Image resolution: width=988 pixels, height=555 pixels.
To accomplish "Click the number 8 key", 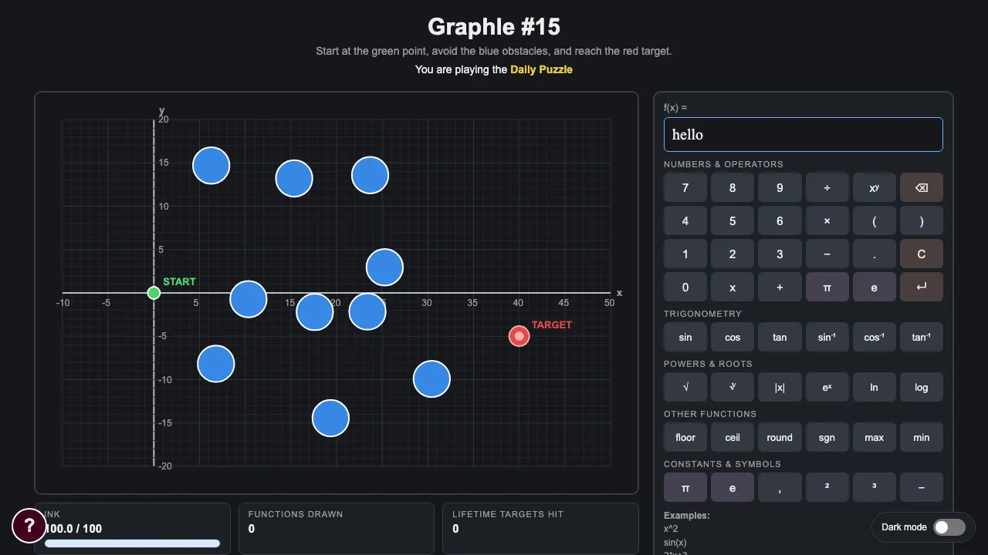I will (x=733, y=187).
